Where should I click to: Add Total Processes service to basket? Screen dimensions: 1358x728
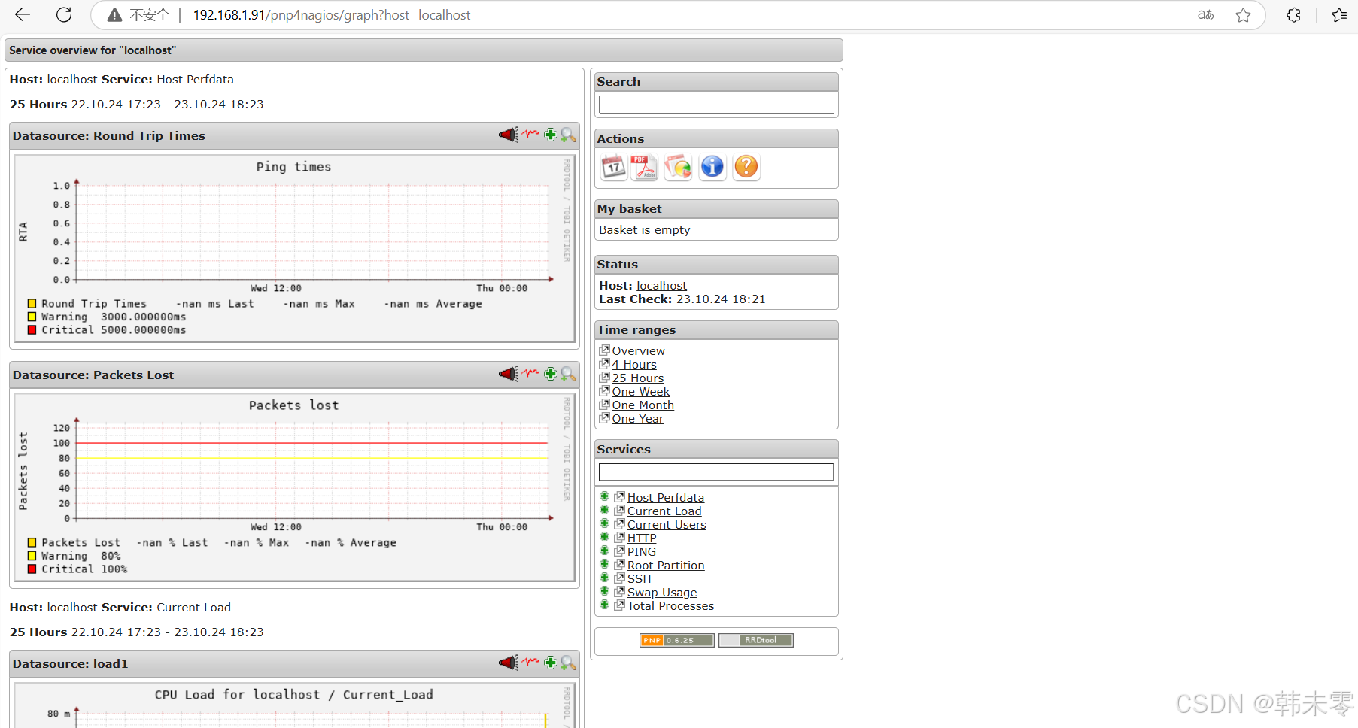pos(604,605)
